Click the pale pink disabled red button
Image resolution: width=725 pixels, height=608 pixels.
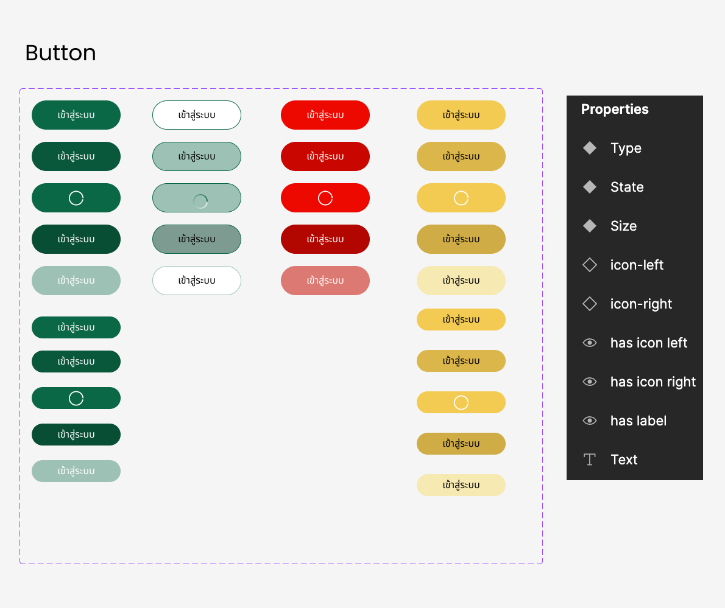click(x=325, y=281)
